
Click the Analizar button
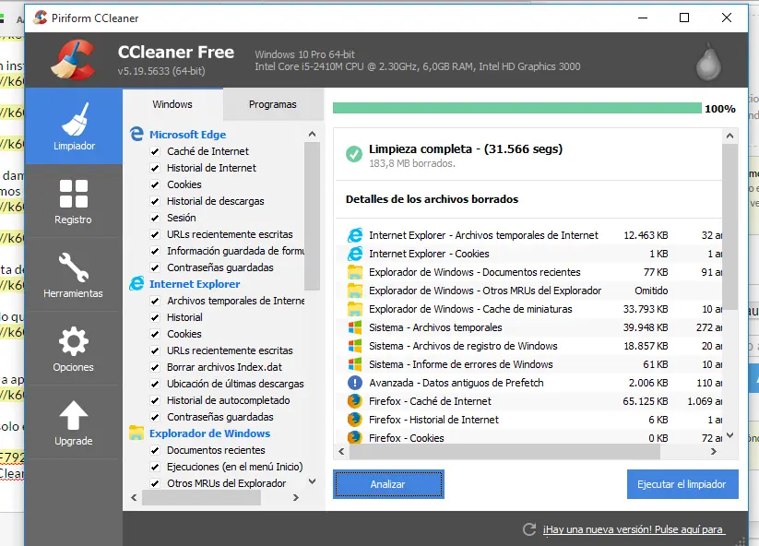[388, 484]
